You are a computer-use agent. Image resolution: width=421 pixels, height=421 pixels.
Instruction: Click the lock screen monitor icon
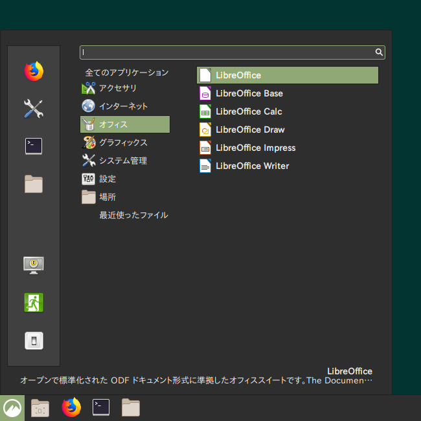[x=34, y=266]
